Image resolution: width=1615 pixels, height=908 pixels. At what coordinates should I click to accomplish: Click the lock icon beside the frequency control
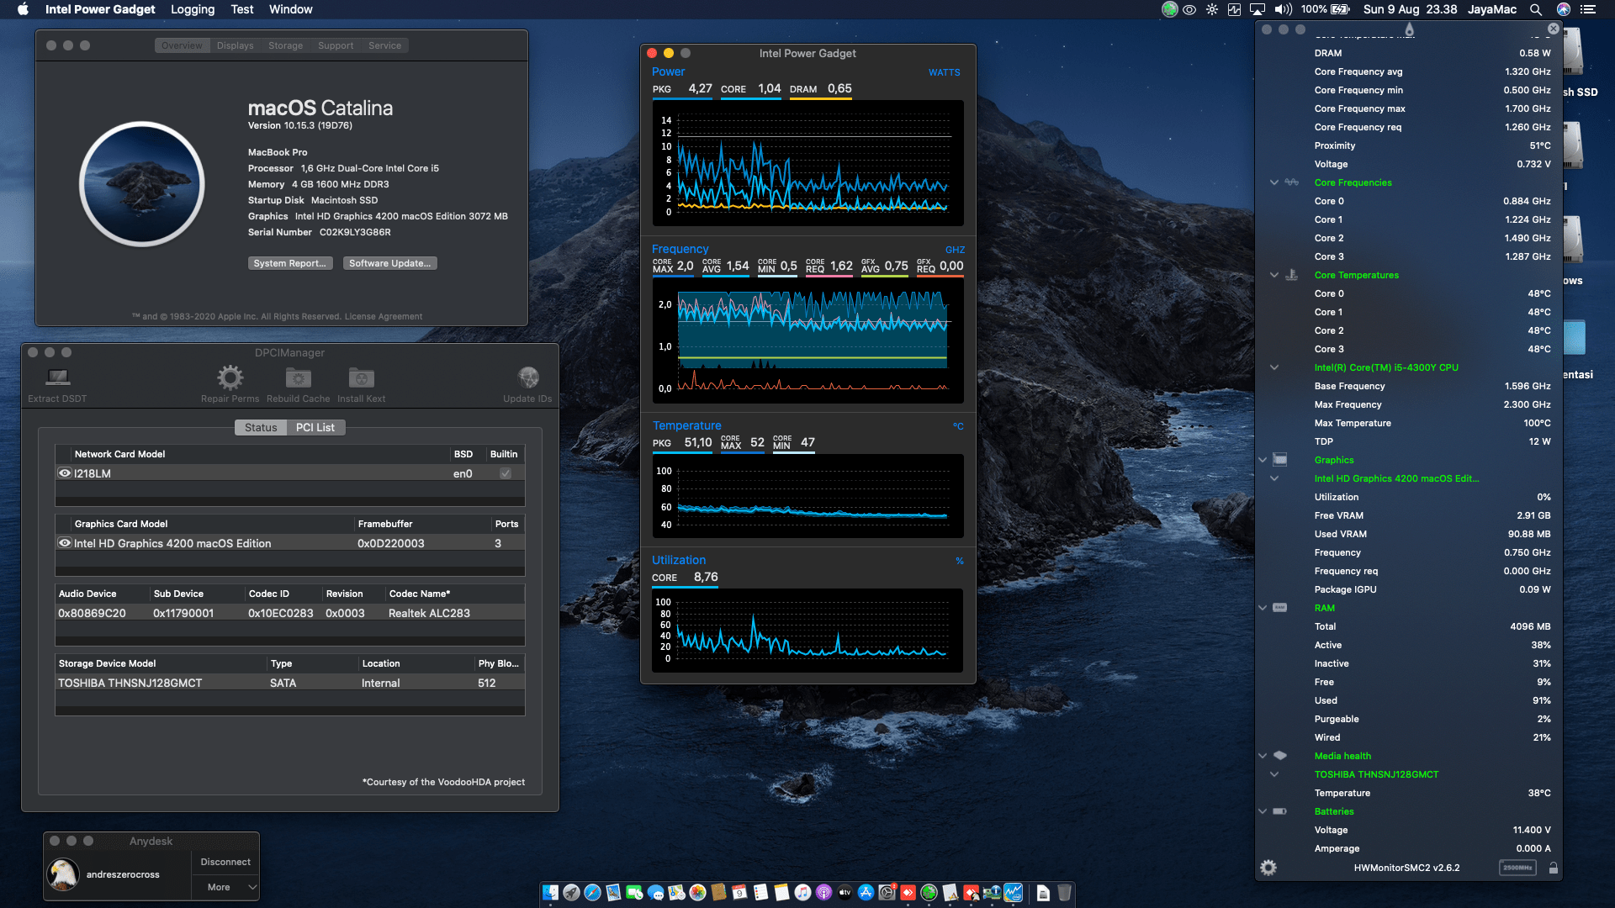coord(1553,867)
